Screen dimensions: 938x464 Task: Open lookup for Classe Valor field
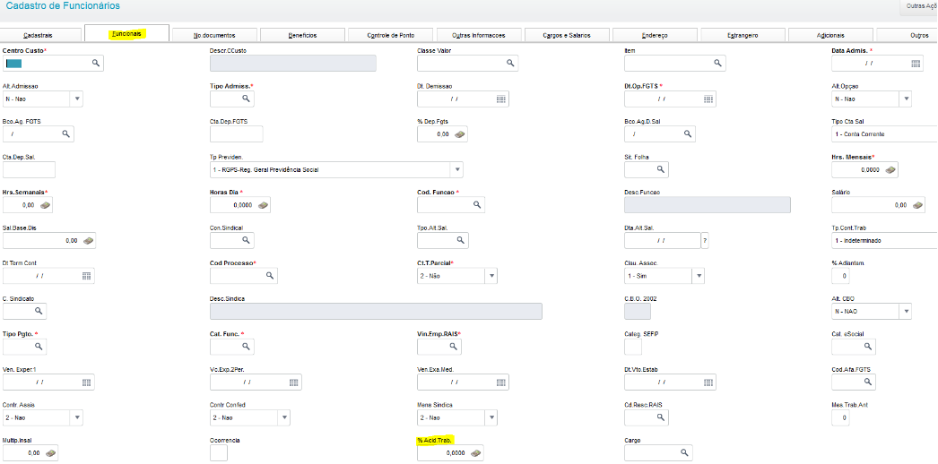510,63
